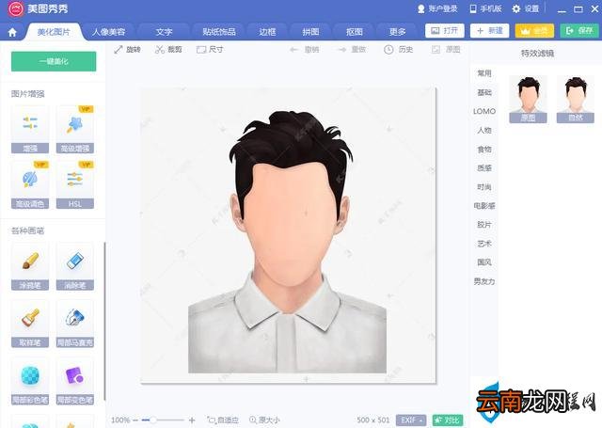
Task: Click 自适应 fit to window
Action: click(223, 420)
